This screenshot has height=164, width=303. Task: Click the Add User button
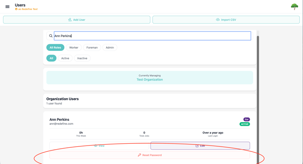coord(76,20)
